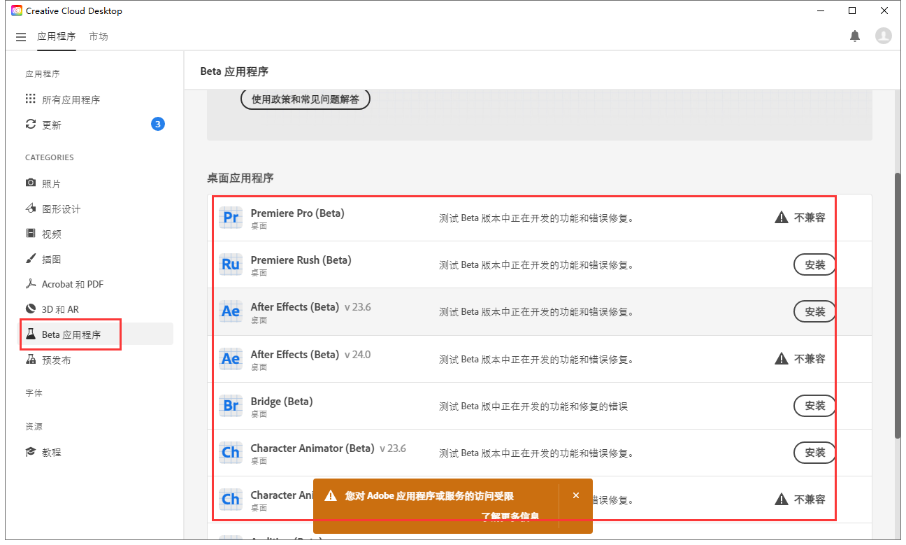
Task: Click the 3D and AR sphere icon
Action: click(x=31, y=309)
